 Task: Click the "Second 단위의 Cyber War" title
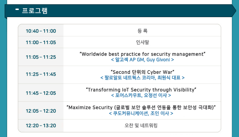coord(142,72)
